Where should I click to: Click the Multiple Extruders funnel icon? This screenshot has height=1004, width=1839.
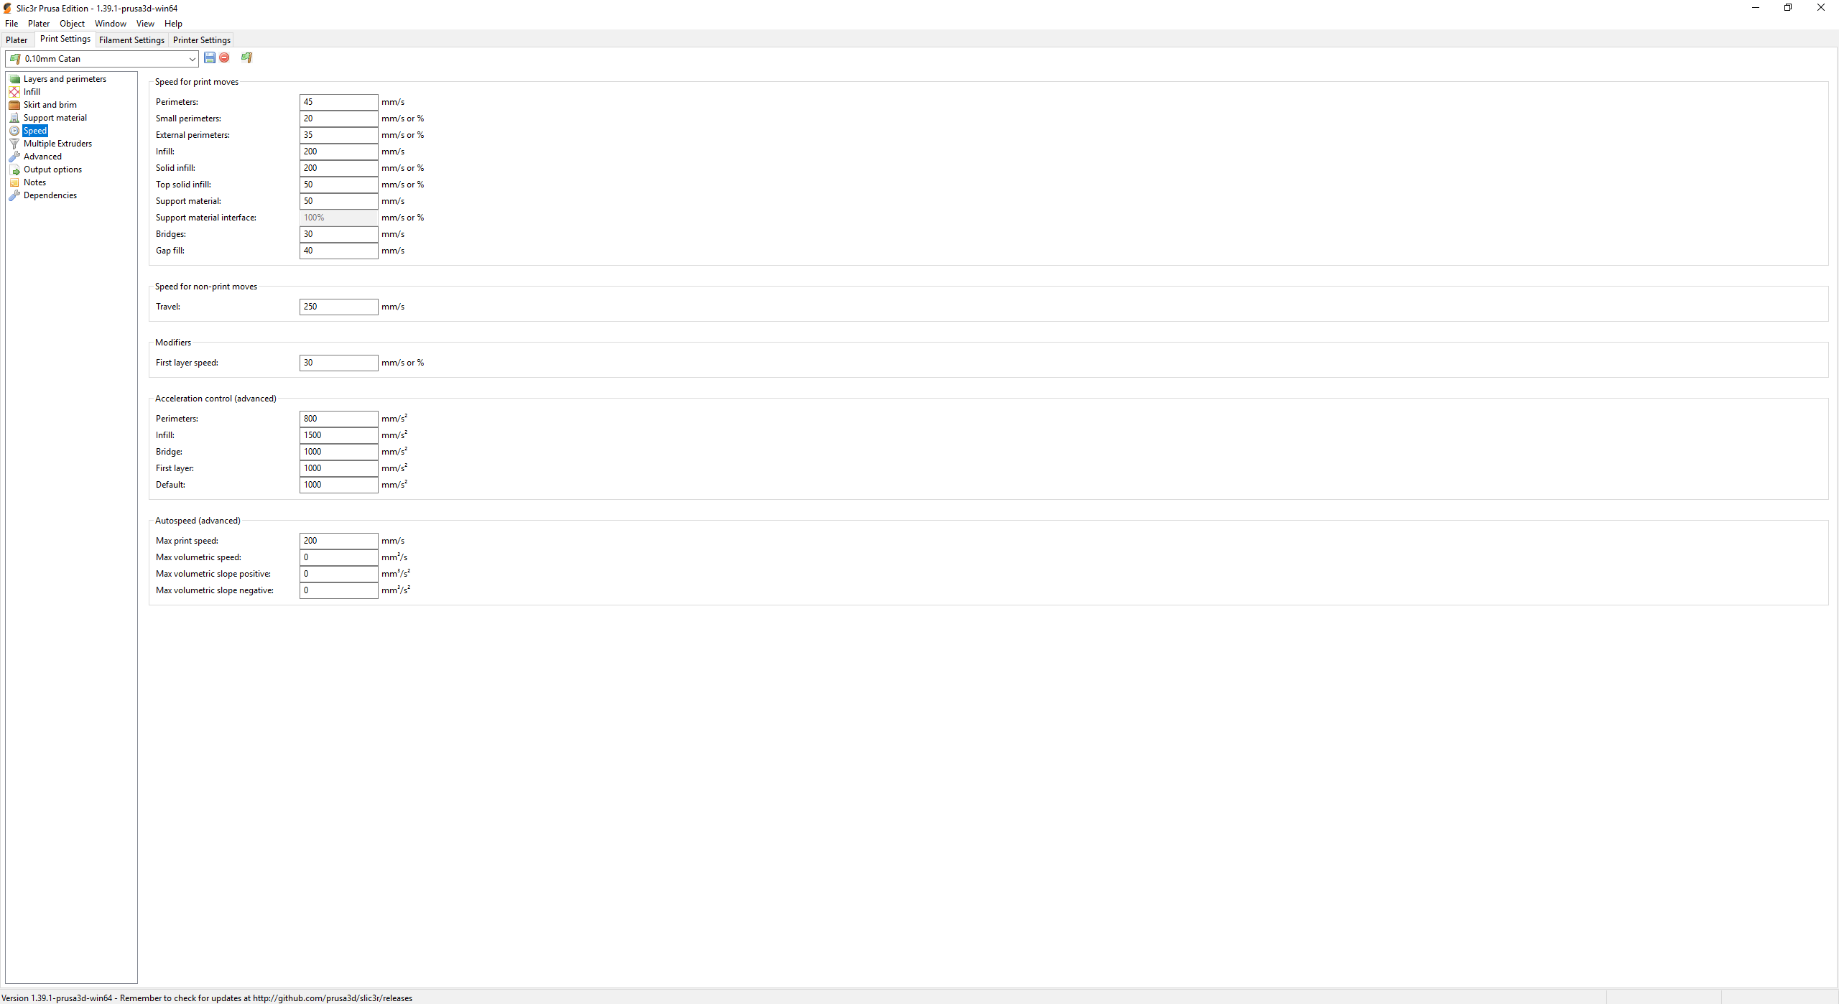pos(14,144)
